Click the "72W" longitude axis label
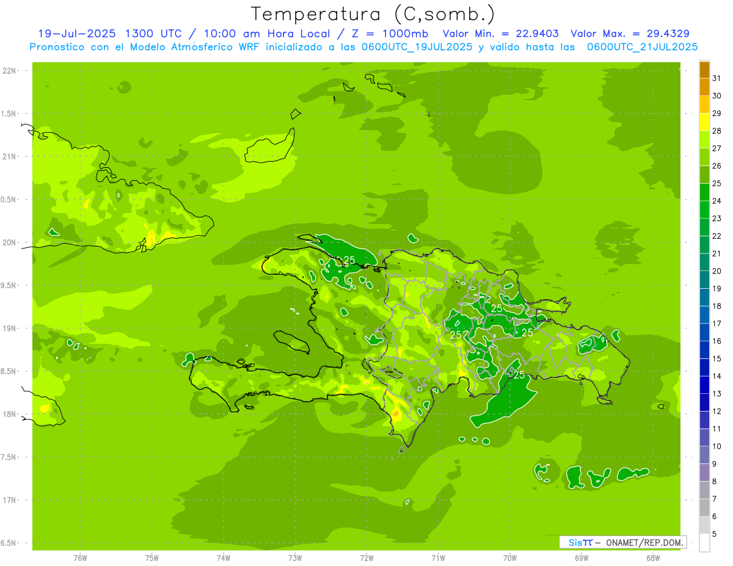733x566 pixels. (366, 558)
